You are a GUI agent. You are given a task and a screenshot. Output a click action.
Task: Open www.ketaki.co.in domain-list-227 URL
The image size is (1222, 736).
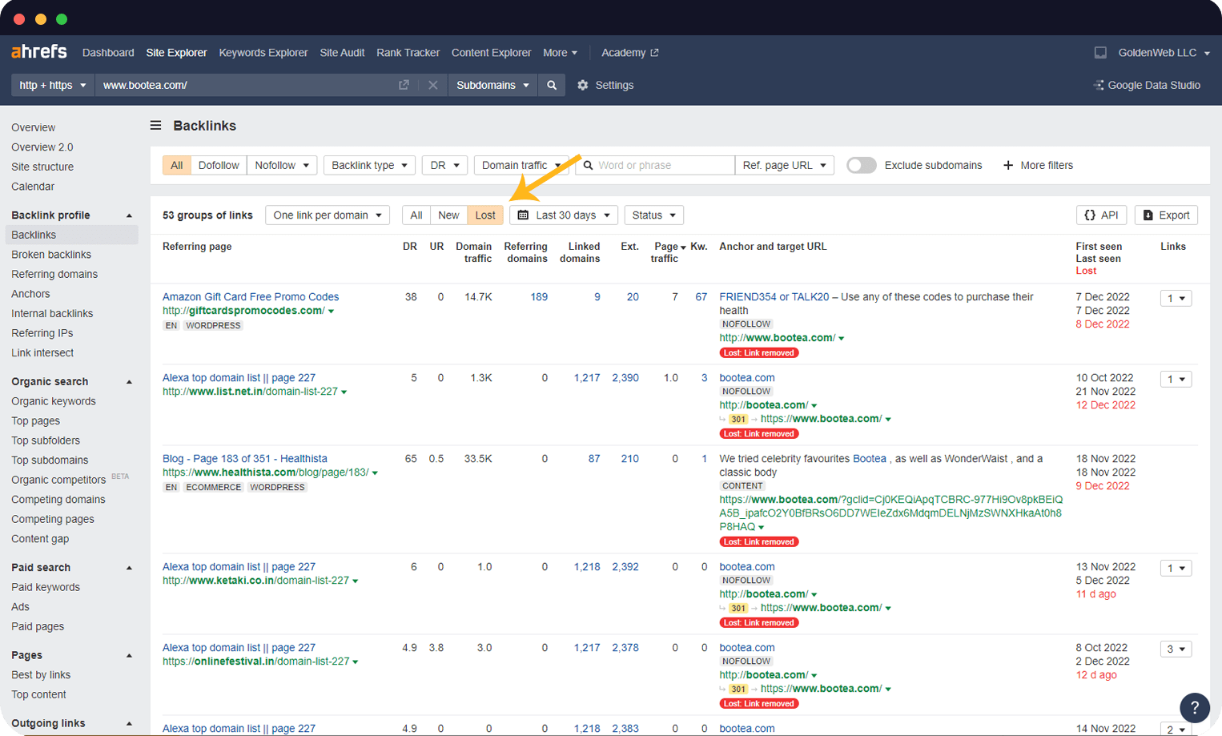coord(255,581)
